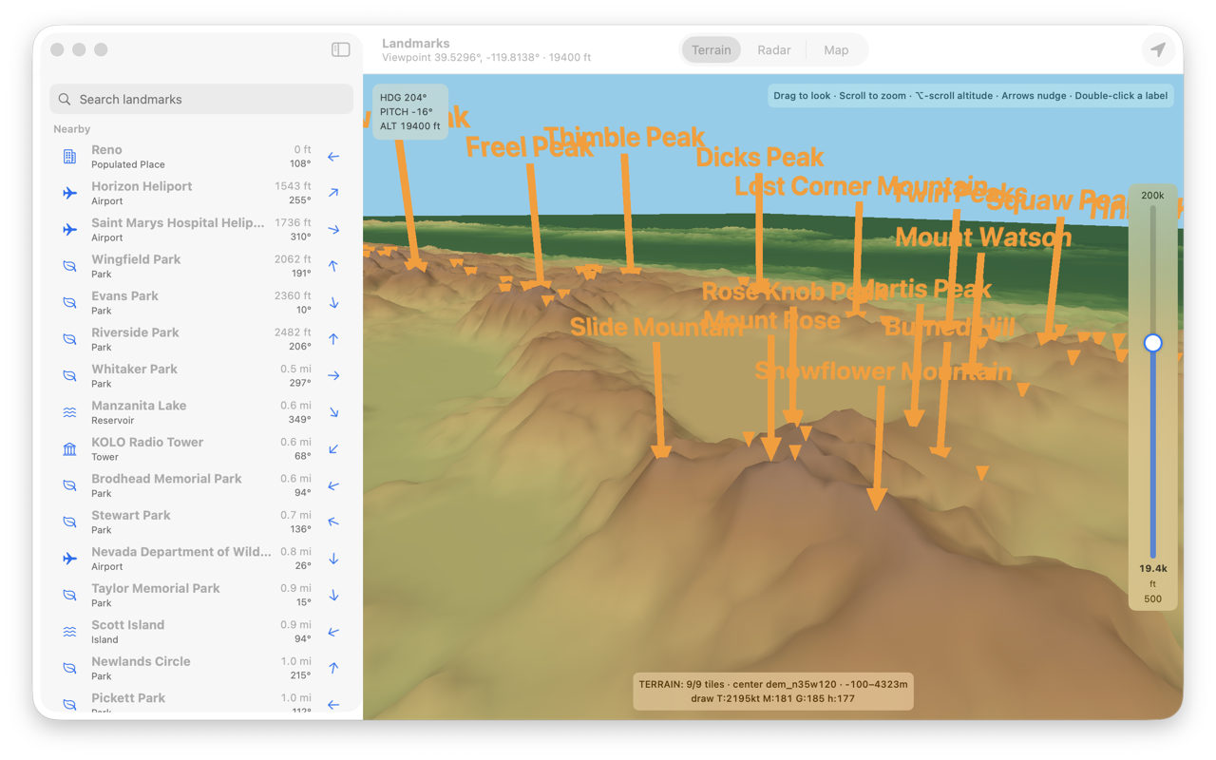The height and width of the screenshot is (760, 1216).
Task: Toggle the sidebar panel icon
Action: 340,49
